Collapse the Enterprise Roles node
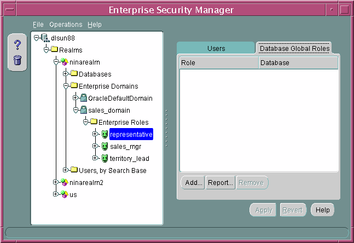 [85, 122]
